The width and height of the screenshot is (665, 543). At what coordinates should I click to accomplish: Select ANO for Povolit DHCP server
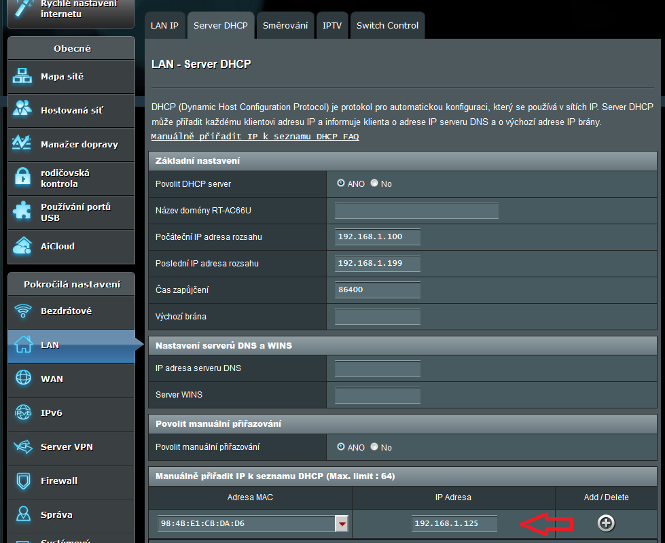341,183
